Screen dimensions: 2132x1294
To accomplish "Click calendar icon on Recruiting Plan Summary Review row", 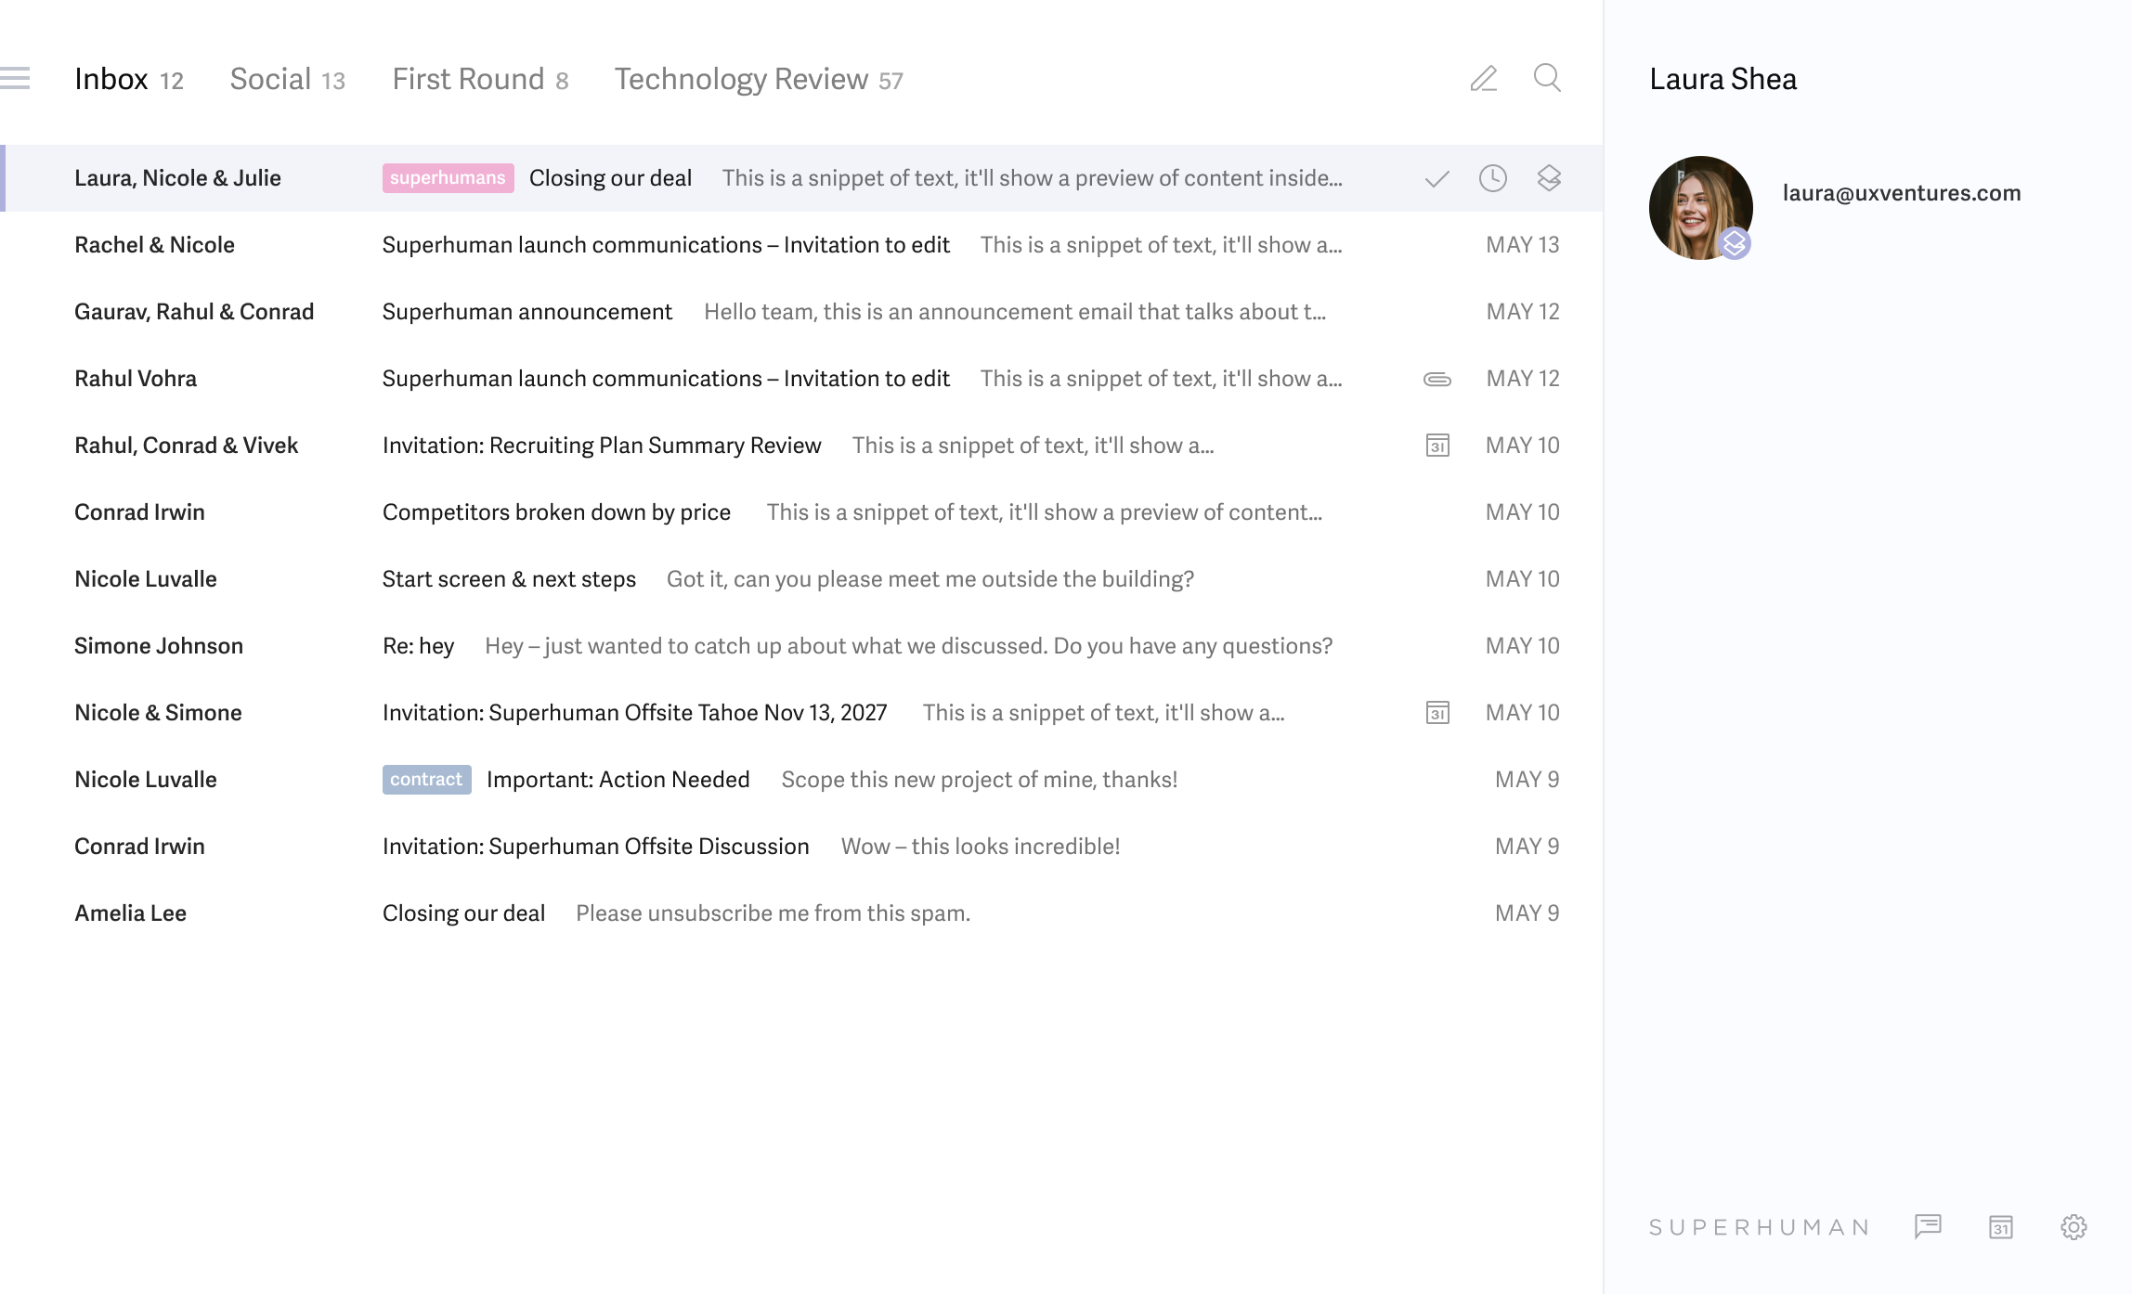I will [x=1437, y=446].
